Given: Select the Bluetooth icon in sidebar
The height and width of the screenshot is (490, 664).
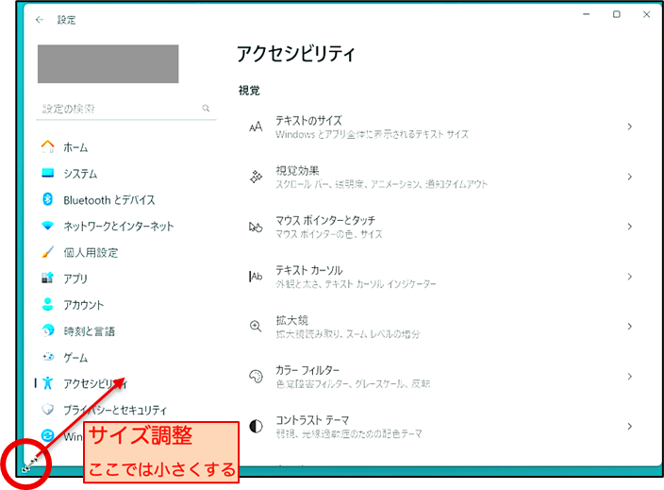Looking at the screenshot, I should click(48, 199).
